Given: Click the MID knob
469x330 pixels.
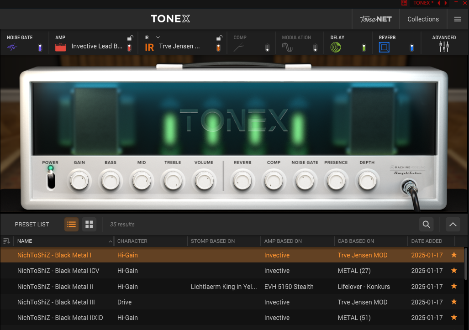Looking at the screenshot, I should pos(142,181).
